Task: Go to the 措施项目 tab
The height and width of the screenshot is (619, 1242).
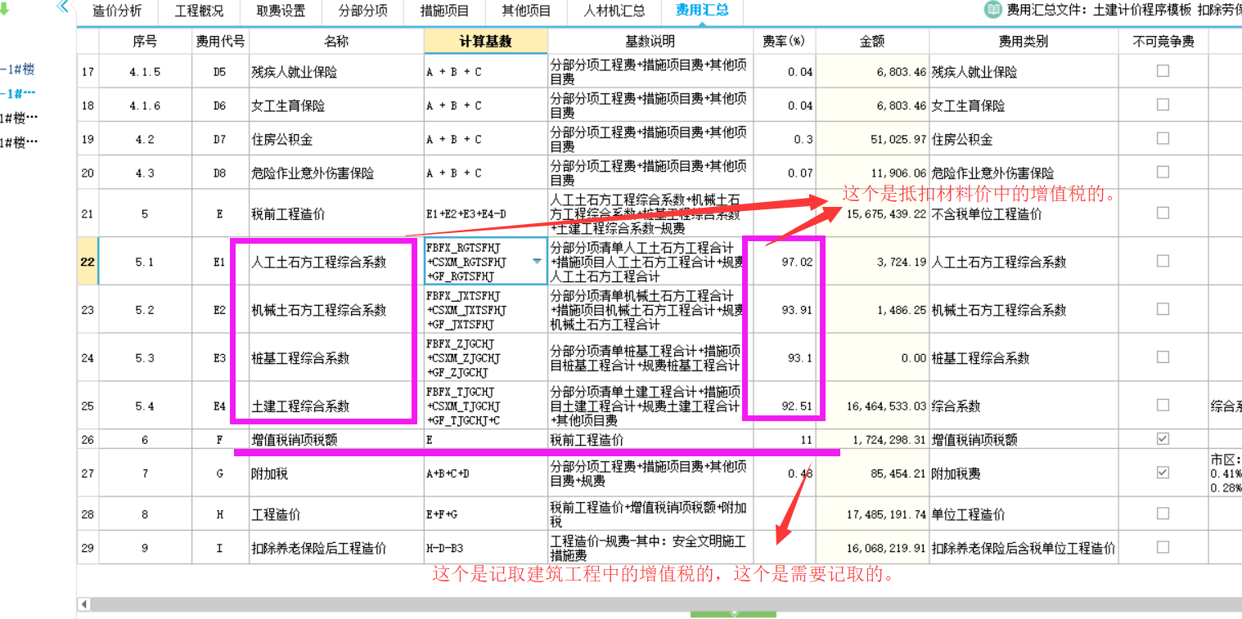Action: tap(444, 11)
